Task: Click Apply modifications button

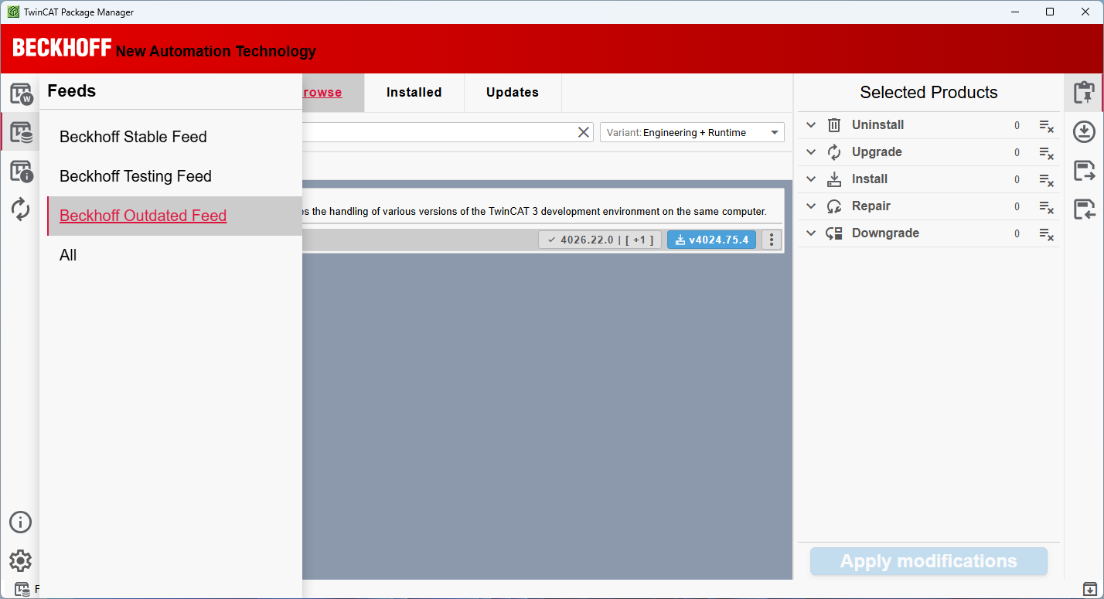Action: [929, 561]
